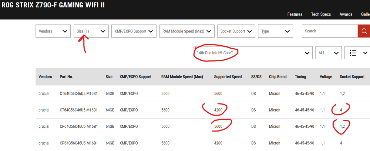
Task: Click the Voltage column header
Action: point(326,77)
